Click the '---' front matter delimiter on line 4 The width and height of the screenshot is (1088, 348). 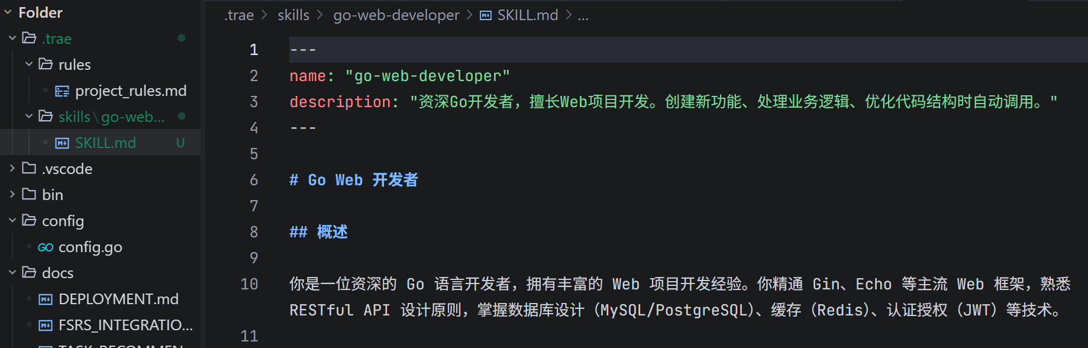coord(303,128)
